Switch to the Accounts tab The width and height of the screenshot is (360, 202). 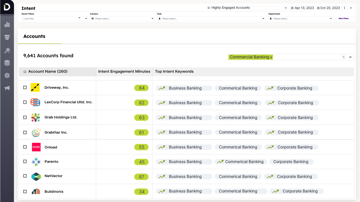click(x=34, y=36)
